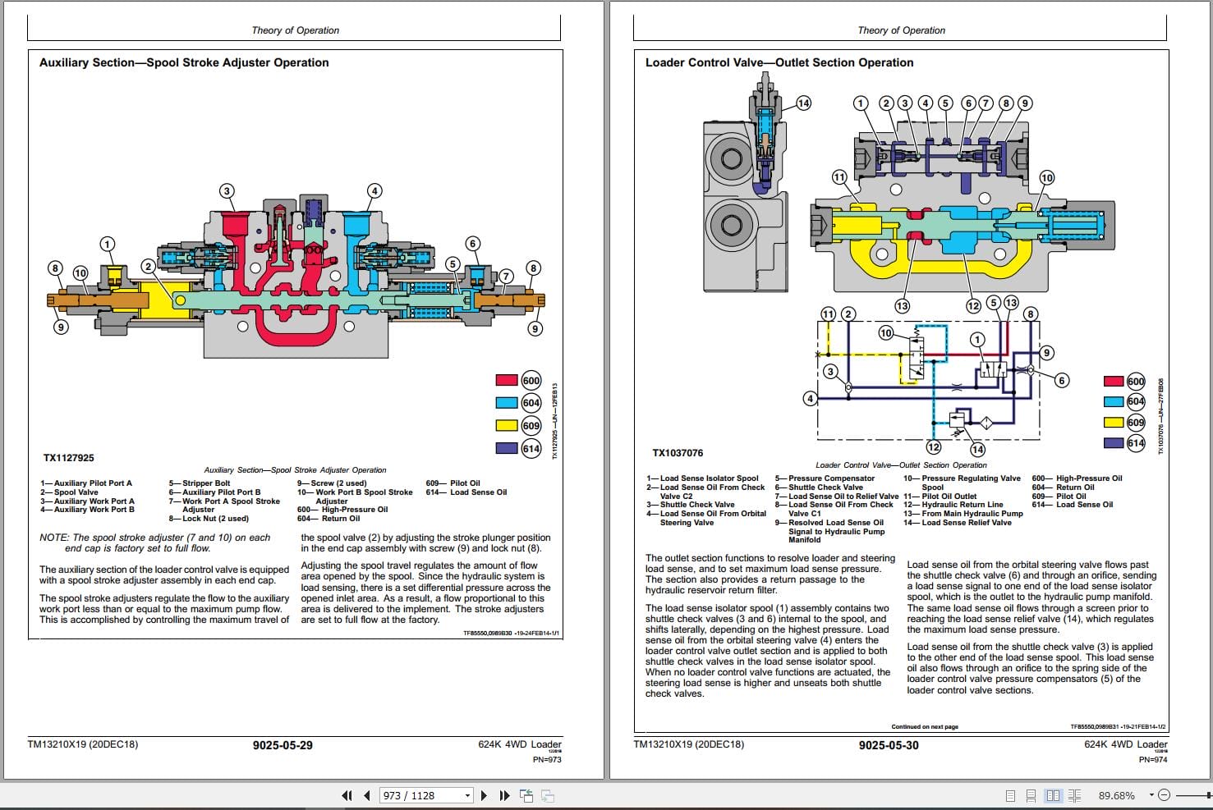The width and height of the screenshot is (1213, 810).
Task: Click page number '9025-05-30'
Action: (889, 745)
